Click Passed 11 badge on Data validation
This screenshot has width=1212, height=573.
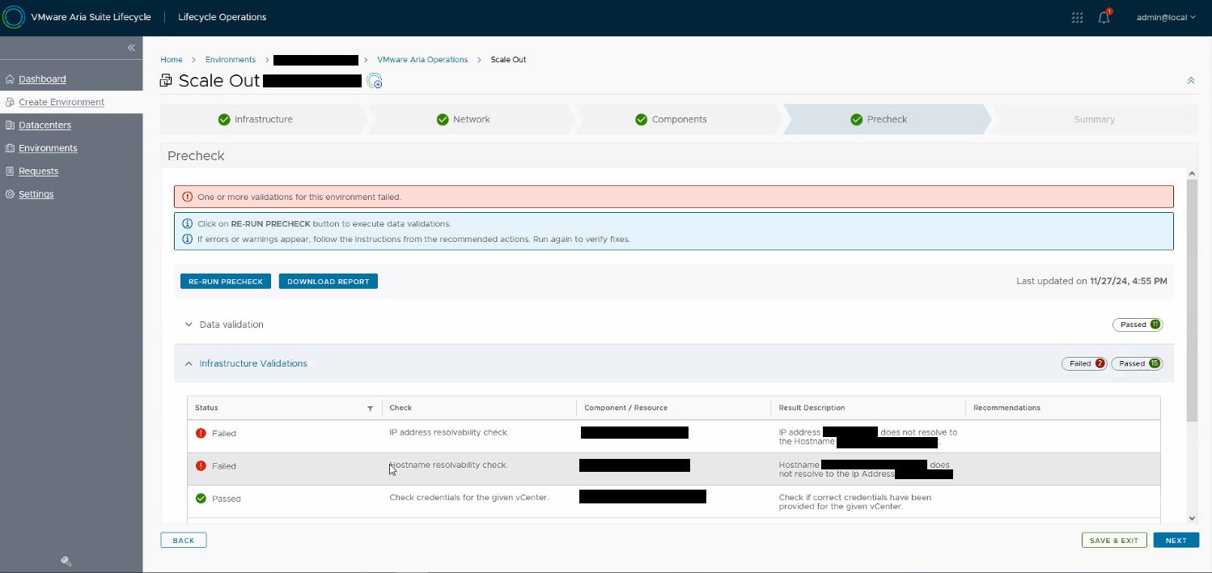(1138, 325)
